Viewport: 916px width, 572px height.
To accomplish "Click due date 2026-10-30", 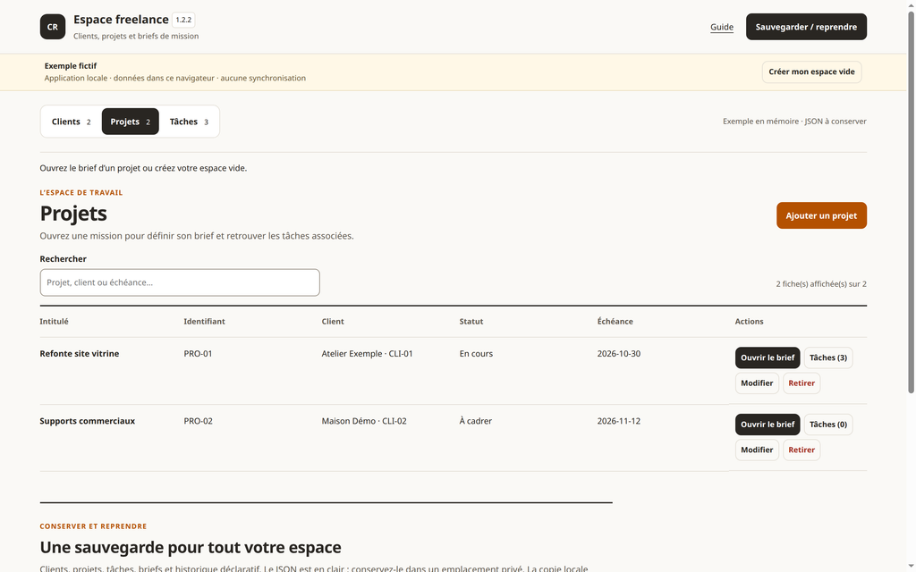I will pyautogui.click(x=619, y=354).
